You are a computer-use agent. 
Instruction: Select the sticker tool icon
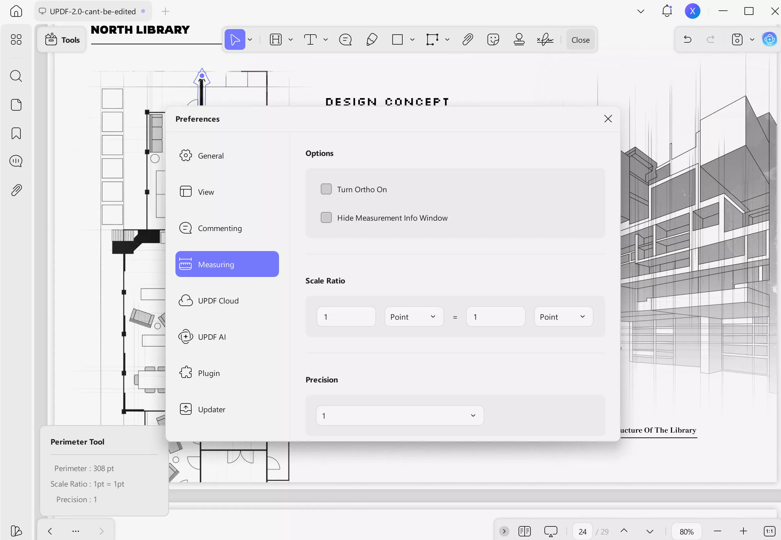[493, 39]
